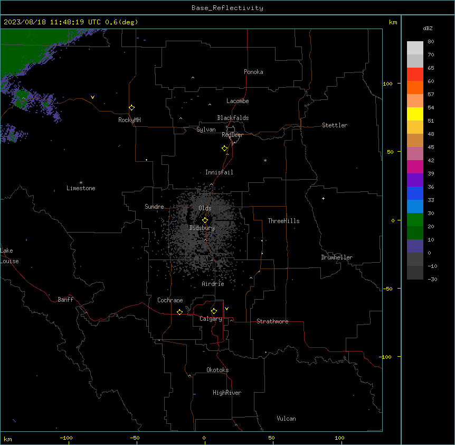The image size is (455, 445).
Task: Click the Strathmore city label
Action: point(272,321)
